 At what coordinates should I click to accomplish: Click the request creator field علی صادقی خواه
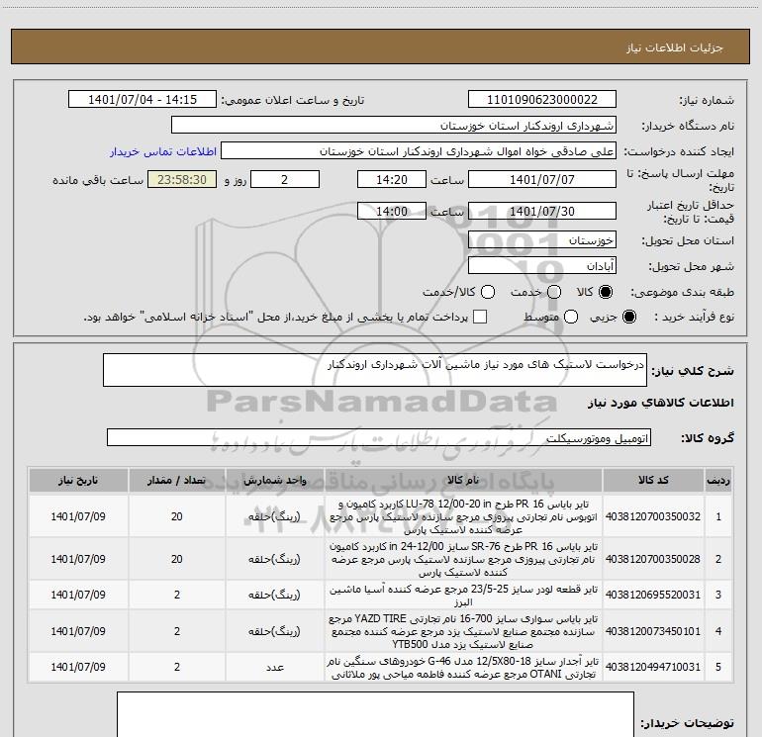point(419,151)
